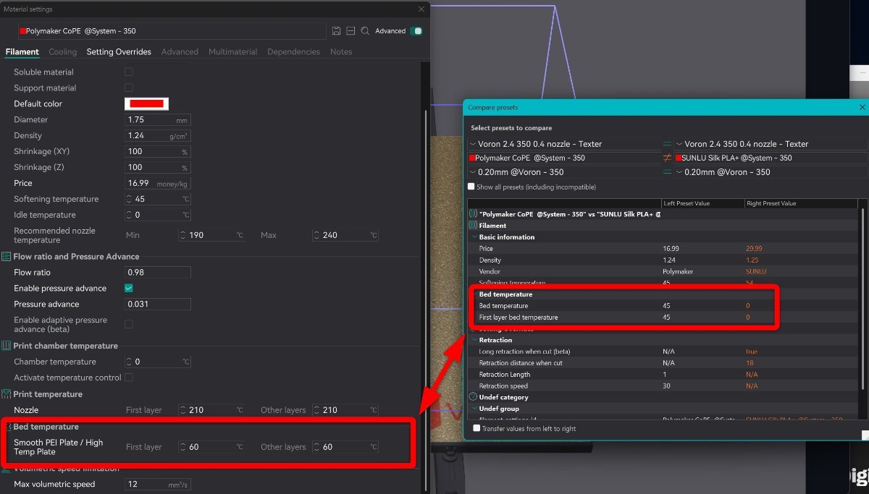This screenshot has height=494, width=869.
Task: Click the Flow ratio field
Action: (x=157, y=273)
